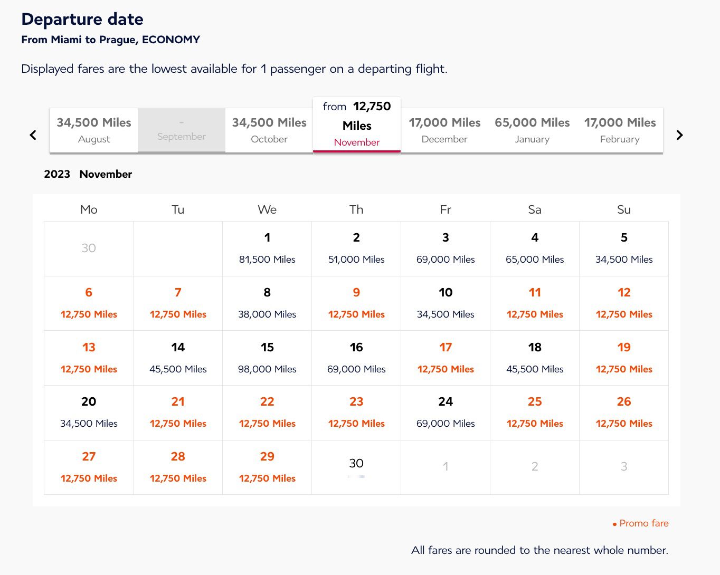This screenshot has height=575, width=720.
Task: Click November 30 date cell
Action: click(356, 466)
